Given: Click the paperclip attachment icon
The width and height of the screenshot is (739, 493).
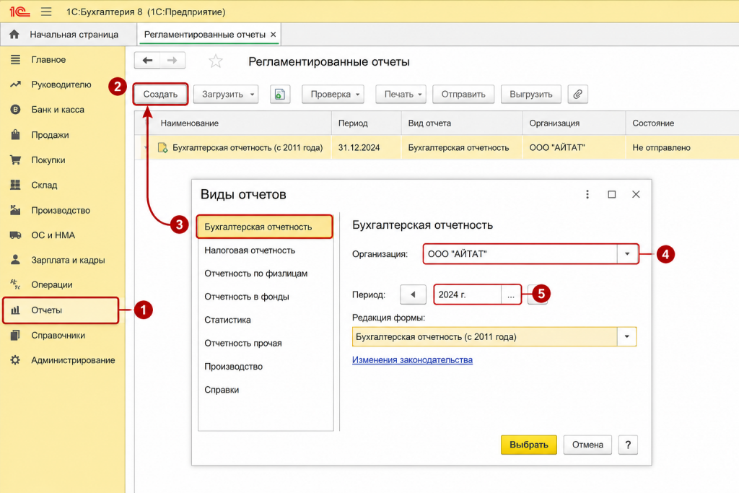Looking at the screenshot, I should [x=578, y=95].
